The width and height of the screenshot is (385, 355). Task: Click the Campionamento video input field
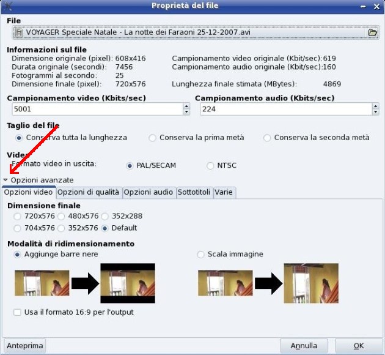click(x=95, y=109)
